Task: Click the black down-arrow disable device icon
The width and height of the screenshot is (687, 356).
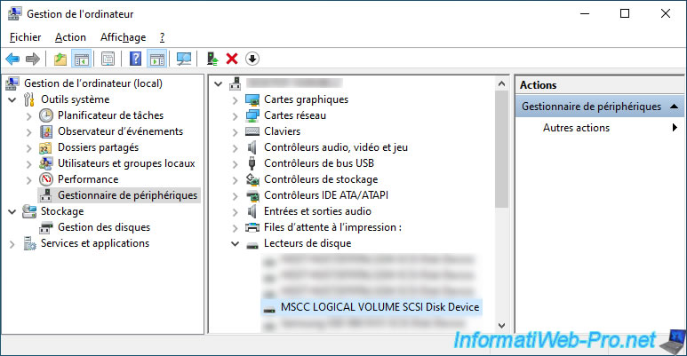Action: 252,59
